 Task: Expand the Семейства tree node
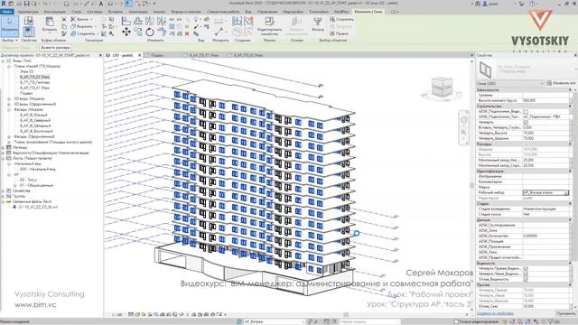click(4, 190)
